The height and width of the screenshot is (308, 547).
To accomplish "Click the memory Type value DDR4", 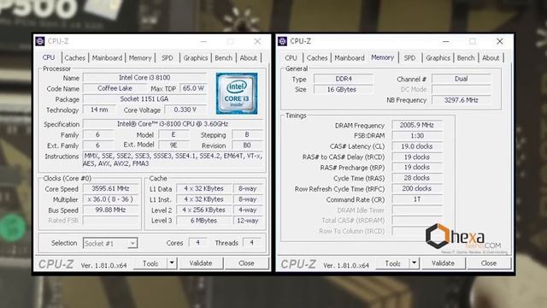I will click(x=344, y=79).
